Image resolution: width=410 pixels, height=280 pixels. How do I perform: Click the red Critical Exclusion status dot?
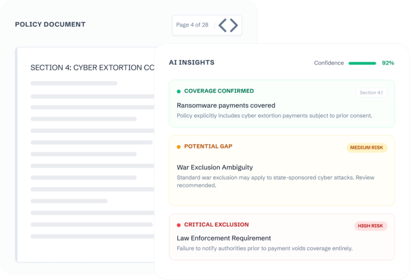point(179,225)
